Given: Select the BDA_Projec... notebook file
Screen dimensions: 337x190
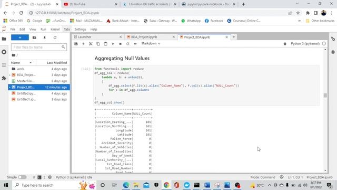Looking at the screenshot, I should pos(39,75).
